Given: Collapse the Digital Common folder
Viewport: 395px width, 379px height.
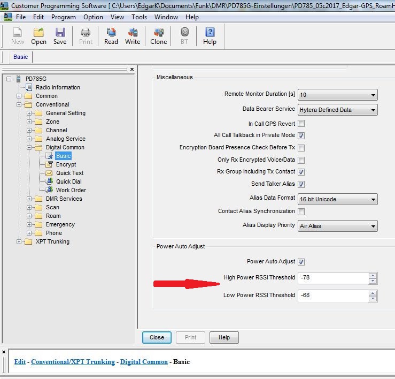Looking at the screenshot, I should tap(29, 147).
